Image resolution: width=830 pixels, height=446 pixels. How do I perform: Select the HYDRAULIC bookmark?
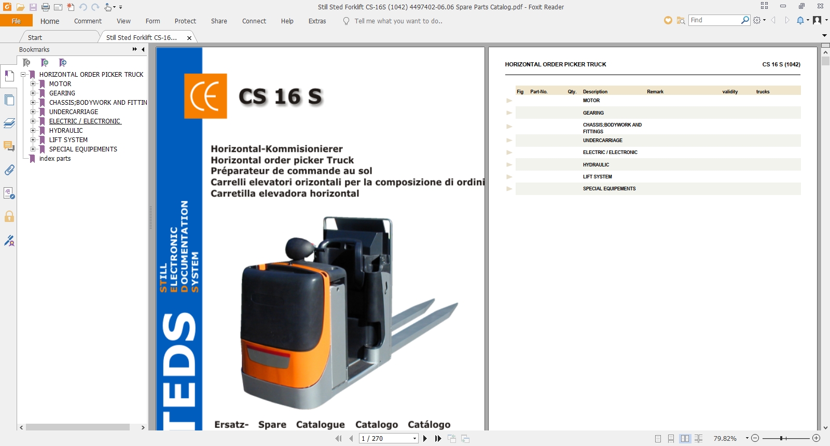[66, 131]
